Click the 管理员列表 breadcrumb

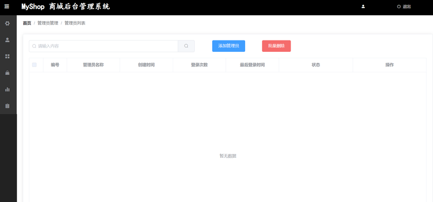pyautogui.click(x=75, y=23)
